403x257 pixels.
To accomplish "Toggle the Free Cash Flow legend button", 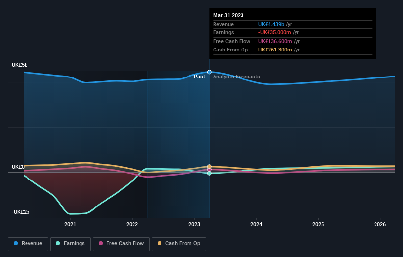I will click(x=121, y=244).
